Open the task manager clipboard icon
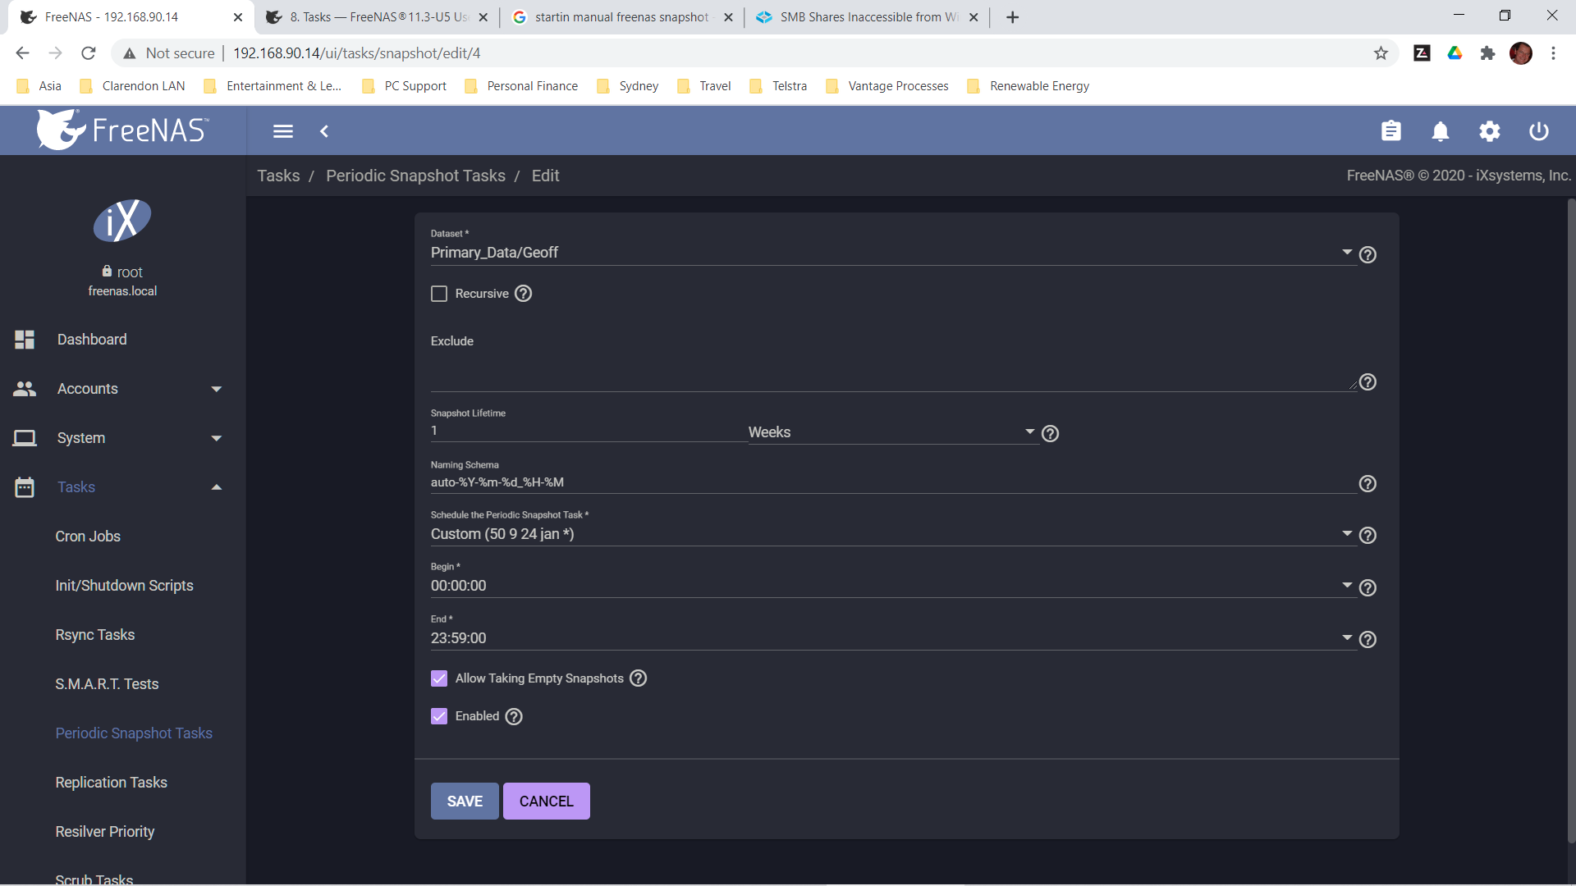Viewport: 1576px width, 886px height. 1390,131
